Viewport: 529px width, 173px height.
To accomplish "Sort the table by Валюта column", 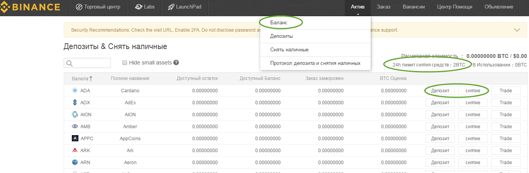I will click(x=82, y=78).
